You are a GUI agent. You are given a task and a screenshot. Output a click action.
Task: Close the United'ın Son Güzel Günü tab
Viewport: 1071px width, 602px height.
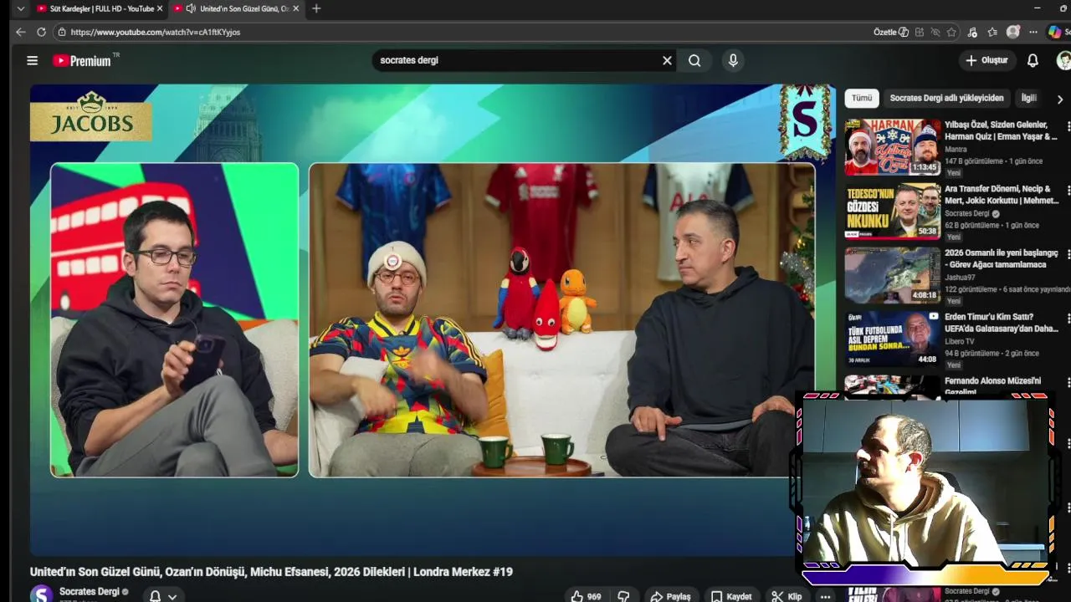pyautogui.click(x=295, y=8)
